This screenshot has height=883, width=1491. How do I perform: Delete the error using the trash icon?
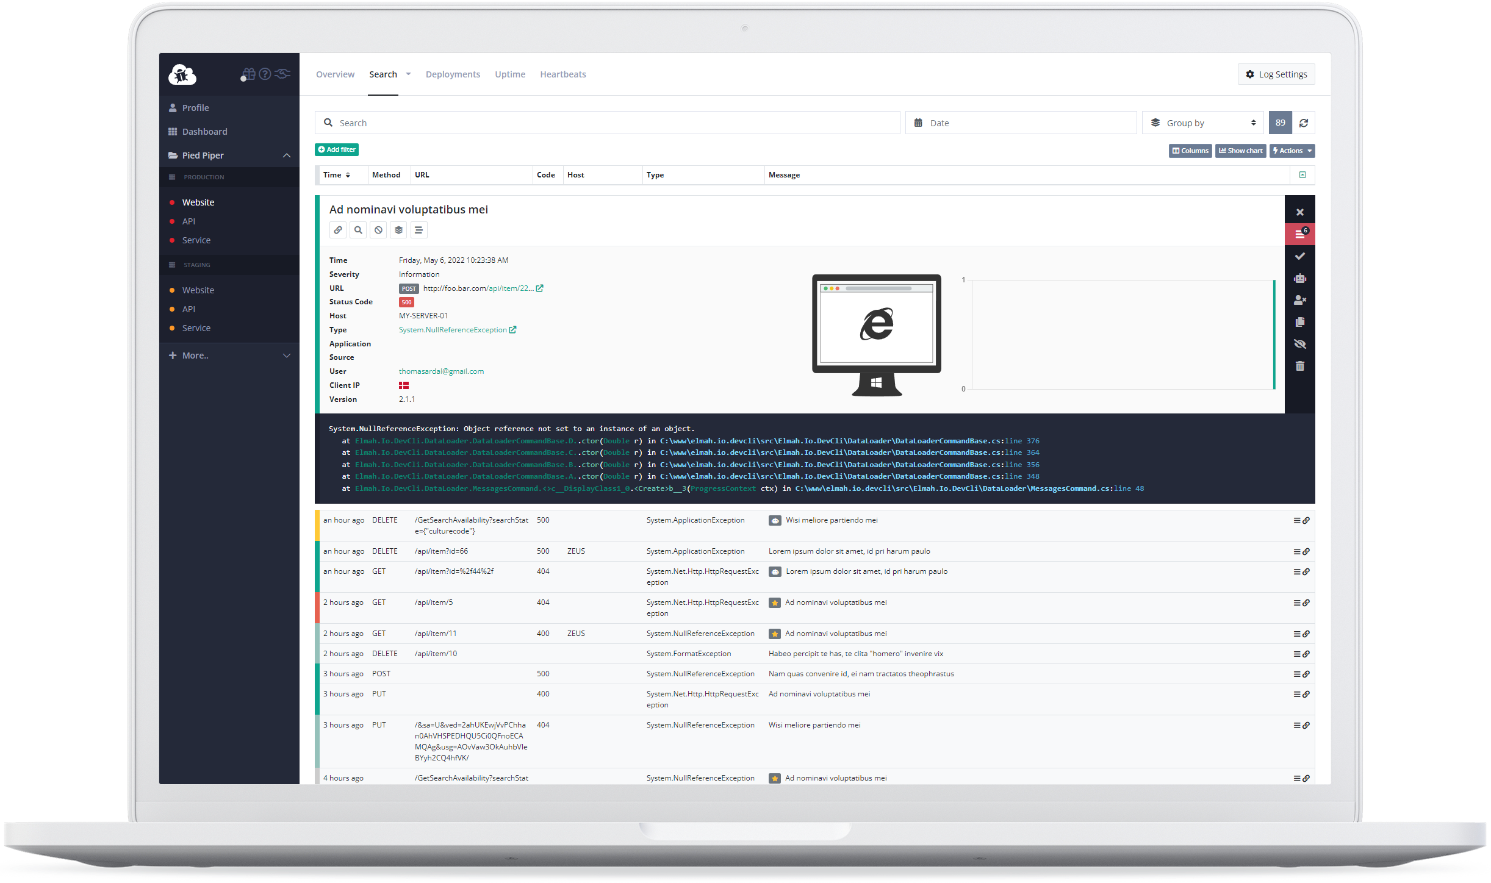click(1300, 366)
